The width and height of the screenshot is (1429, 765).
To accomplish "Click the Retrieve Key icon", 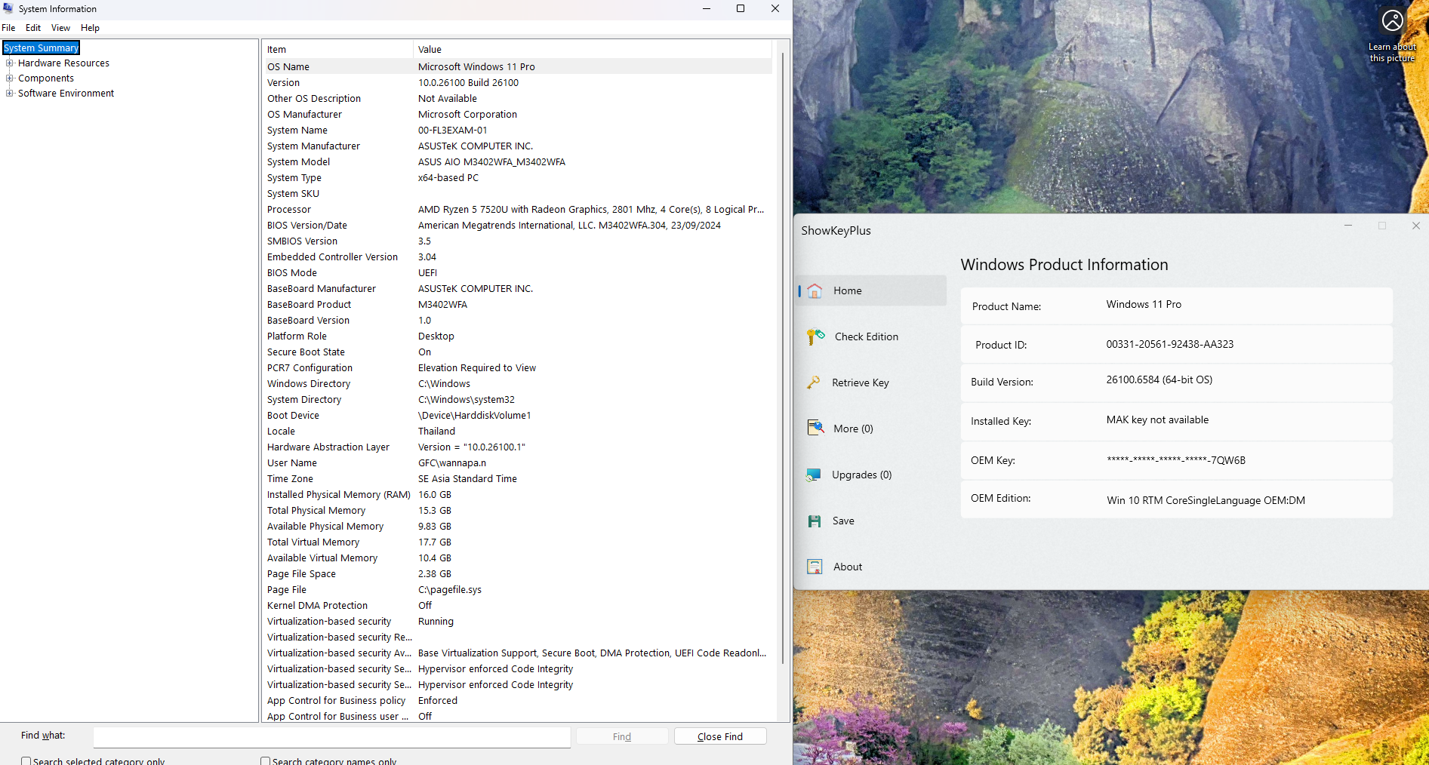I will pos(814,382).
